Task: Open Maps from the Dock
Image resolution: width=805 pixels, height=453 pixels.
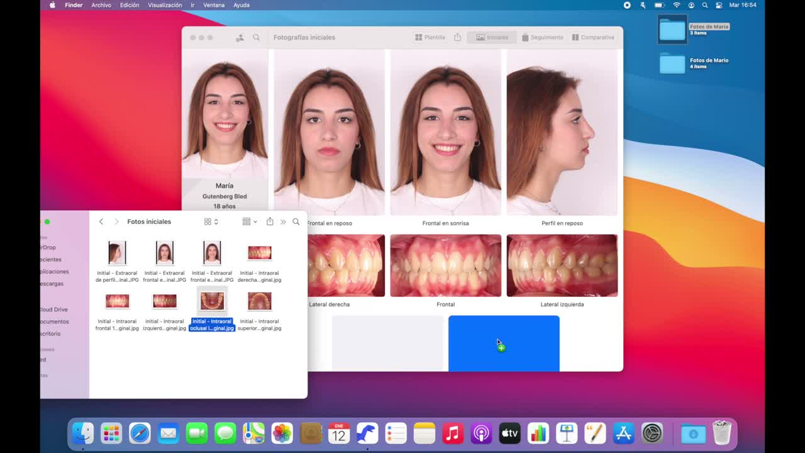Action: [x=253, y=433]
